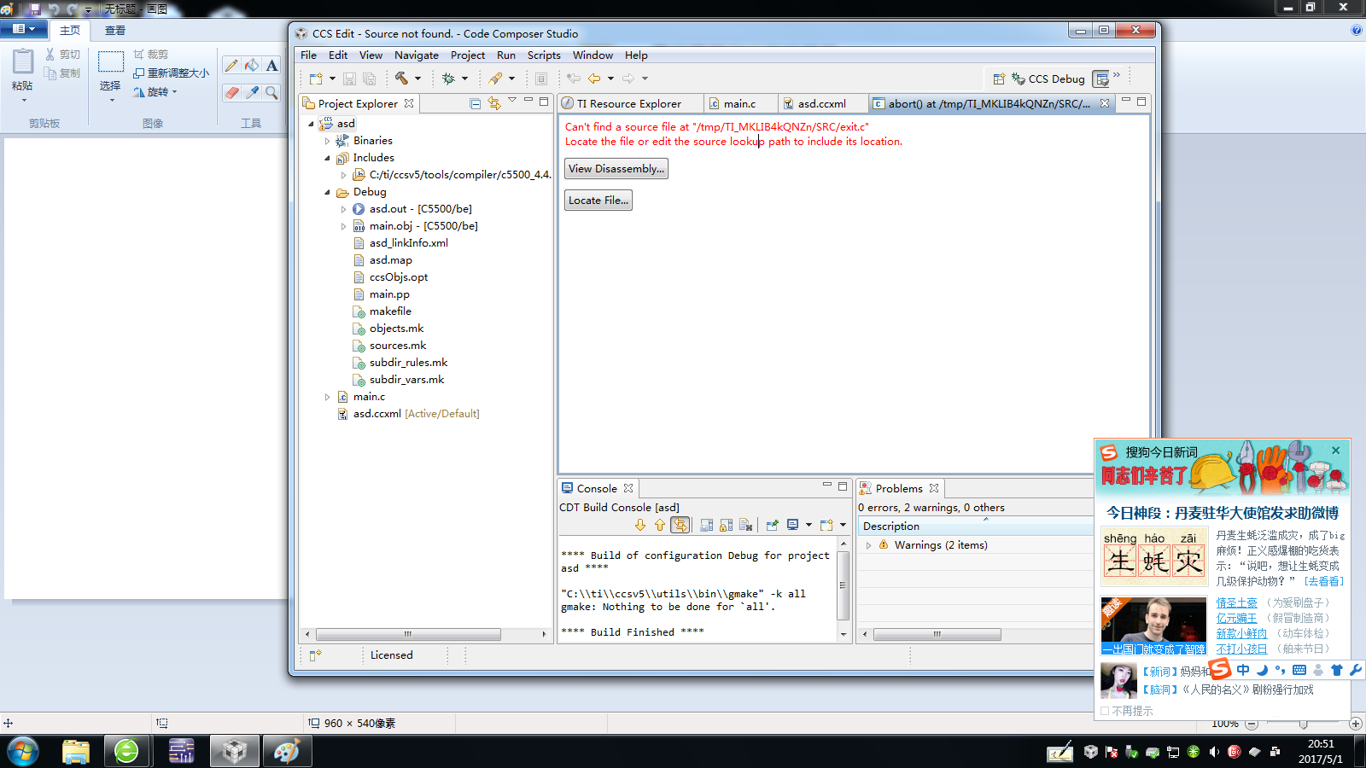Collapse the asd project tree node
The width and height of the screenshot is (1366, 768).
coord(311,124)
